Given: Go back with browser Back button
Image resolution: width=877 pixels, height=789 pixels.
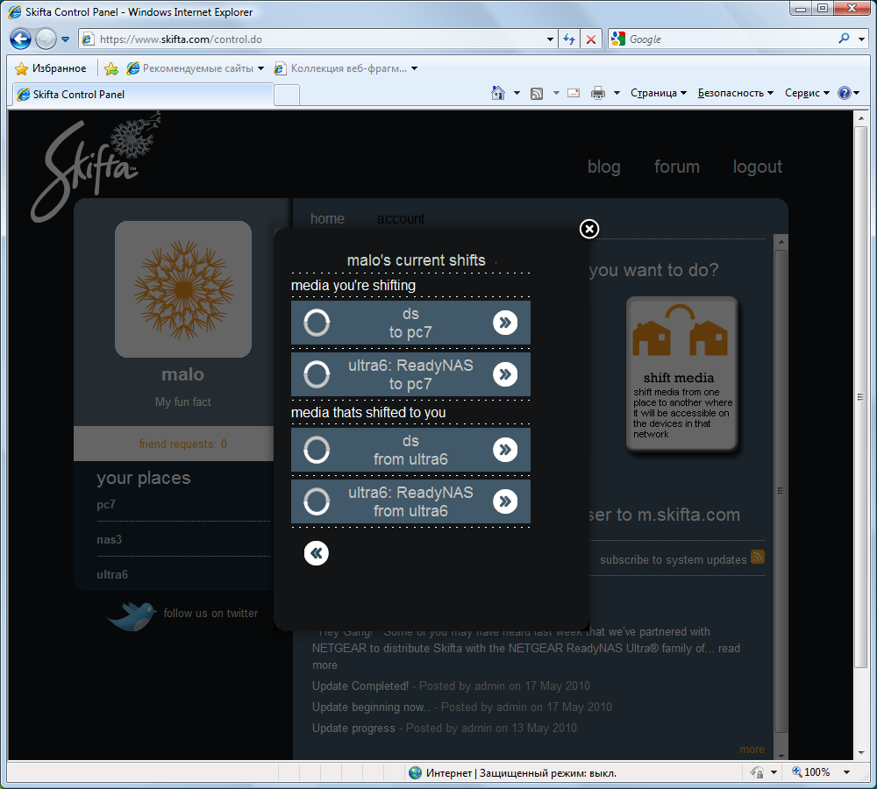Looking at the screenshot, I should [x=21, y=39].
